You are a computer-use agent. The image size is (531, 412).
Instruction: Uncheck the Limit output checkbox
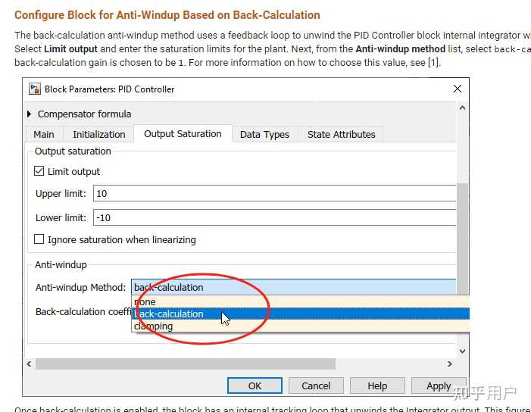[x=39, y=171]
